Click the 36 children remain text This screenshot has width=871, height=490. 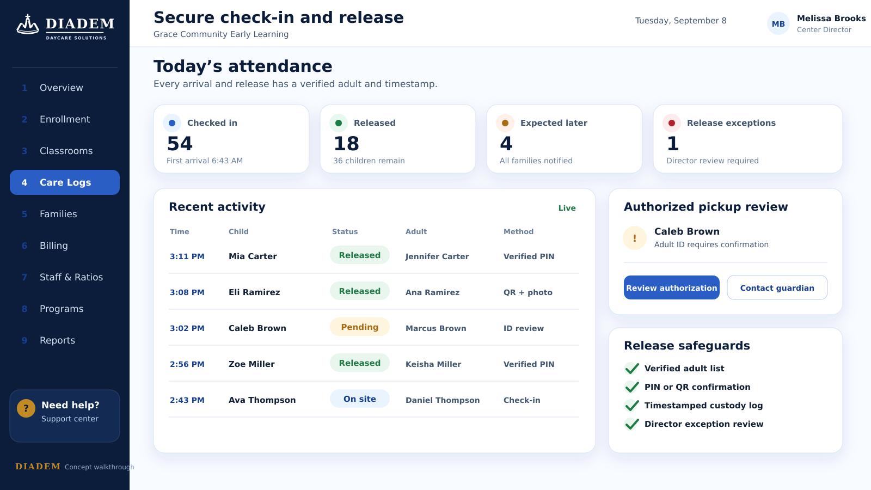369,161
